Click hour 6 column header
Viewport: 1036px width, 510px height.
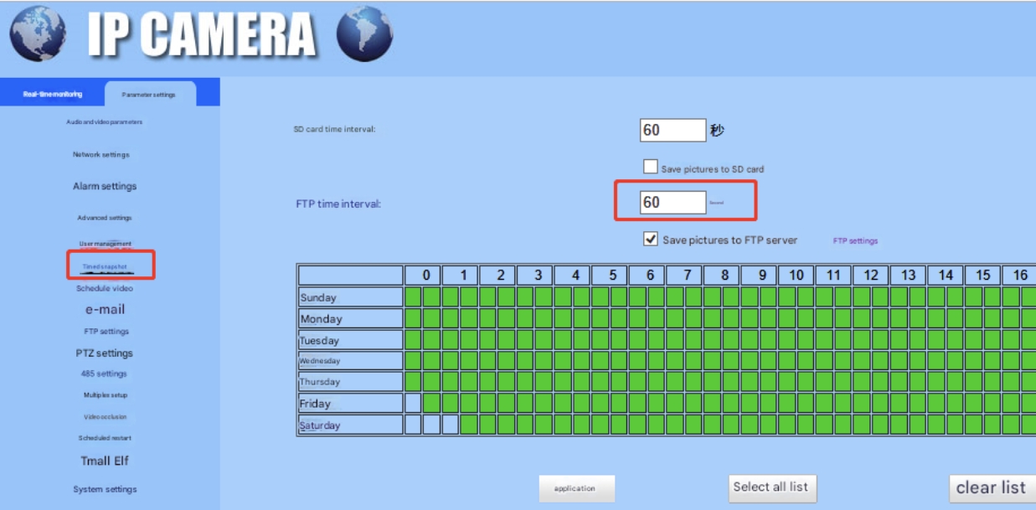[x=647, y=276]
